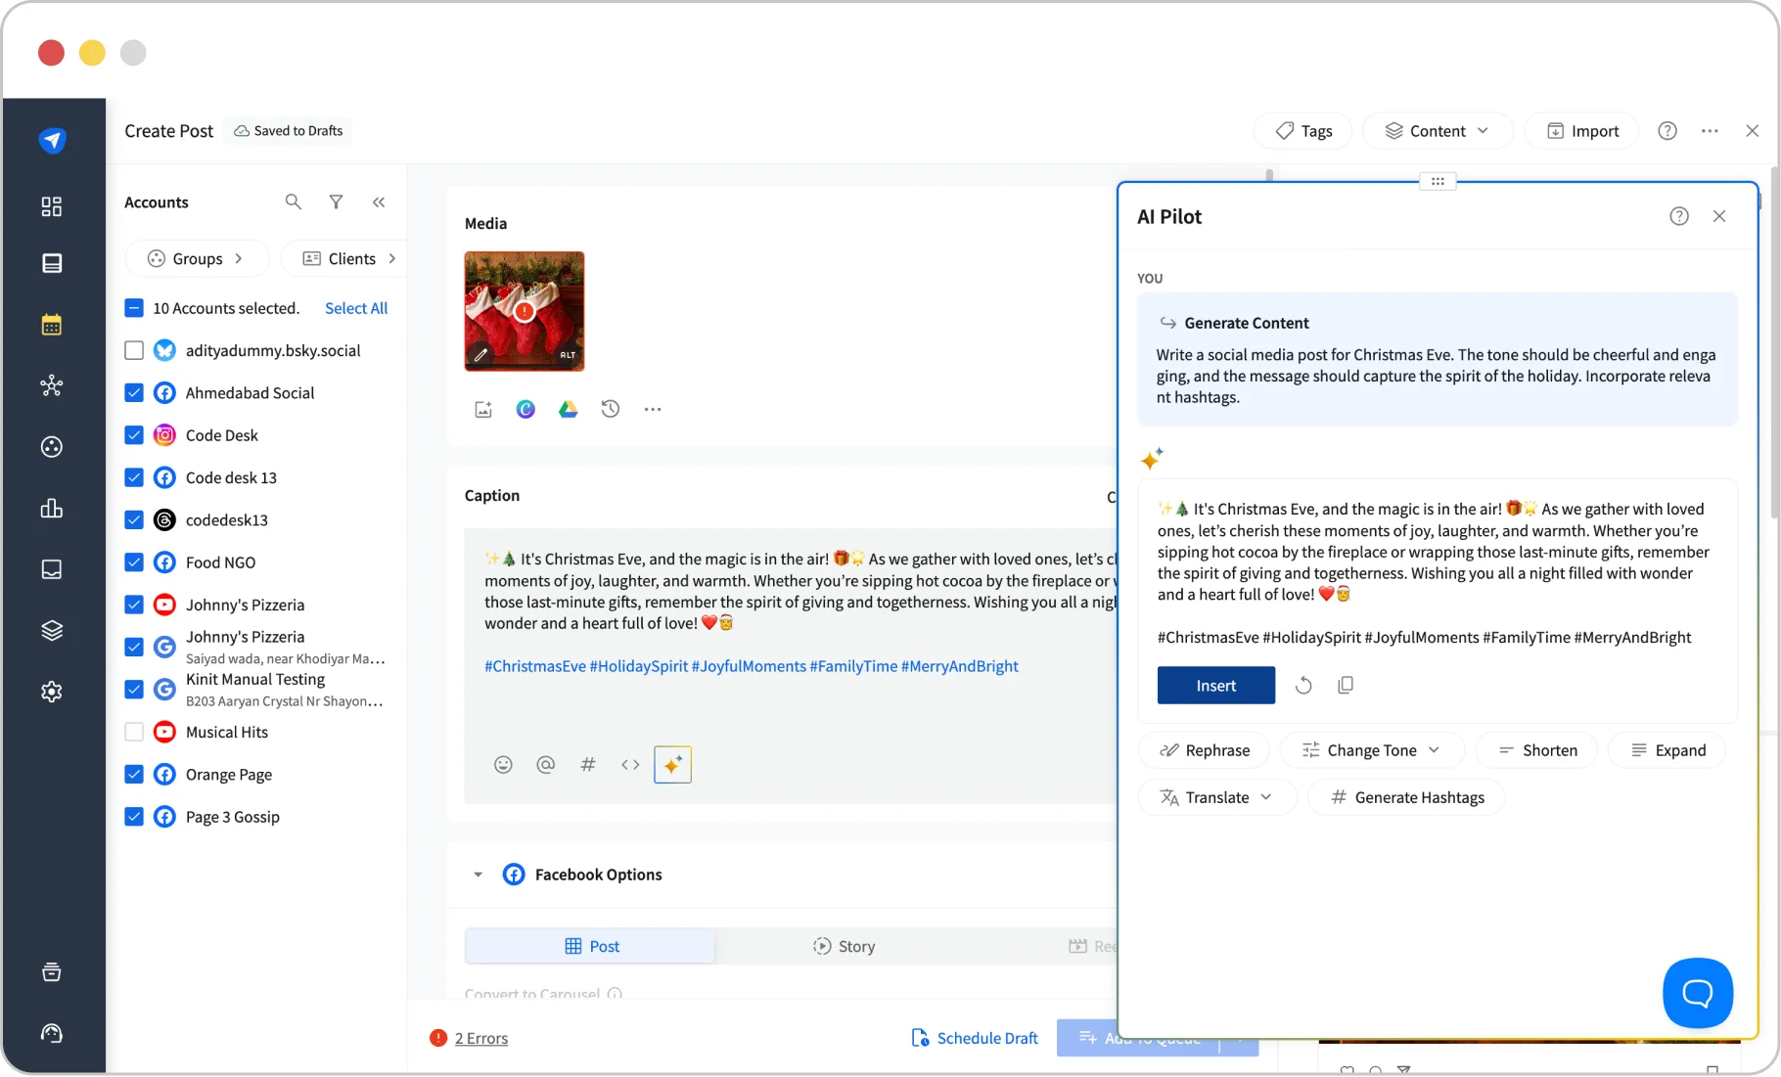
Task: Open the Analytics bar-chart icon in the sidebar
Action: [51, 508]
